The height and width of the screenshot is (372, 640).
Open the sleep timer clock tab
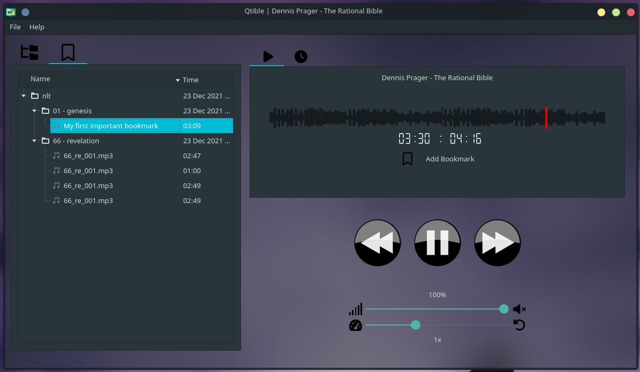pyautogui.click(x=301, y=57)
